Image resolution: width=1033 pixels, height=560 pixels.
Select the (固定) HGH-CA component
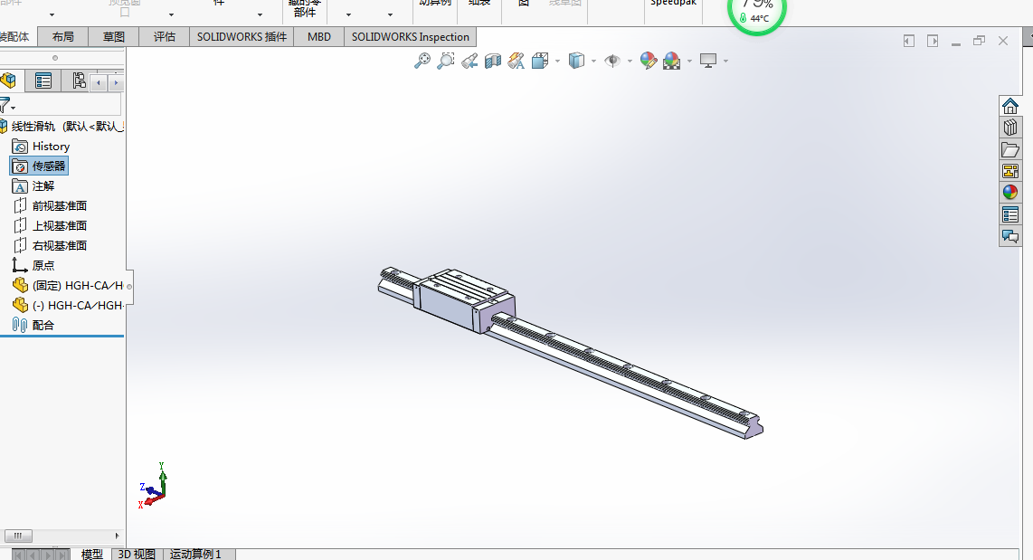click(68, 285)
